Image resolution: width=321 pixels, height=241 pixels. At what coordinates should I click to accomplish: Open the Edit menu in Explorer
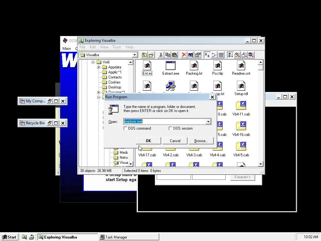tap(93, 47)
